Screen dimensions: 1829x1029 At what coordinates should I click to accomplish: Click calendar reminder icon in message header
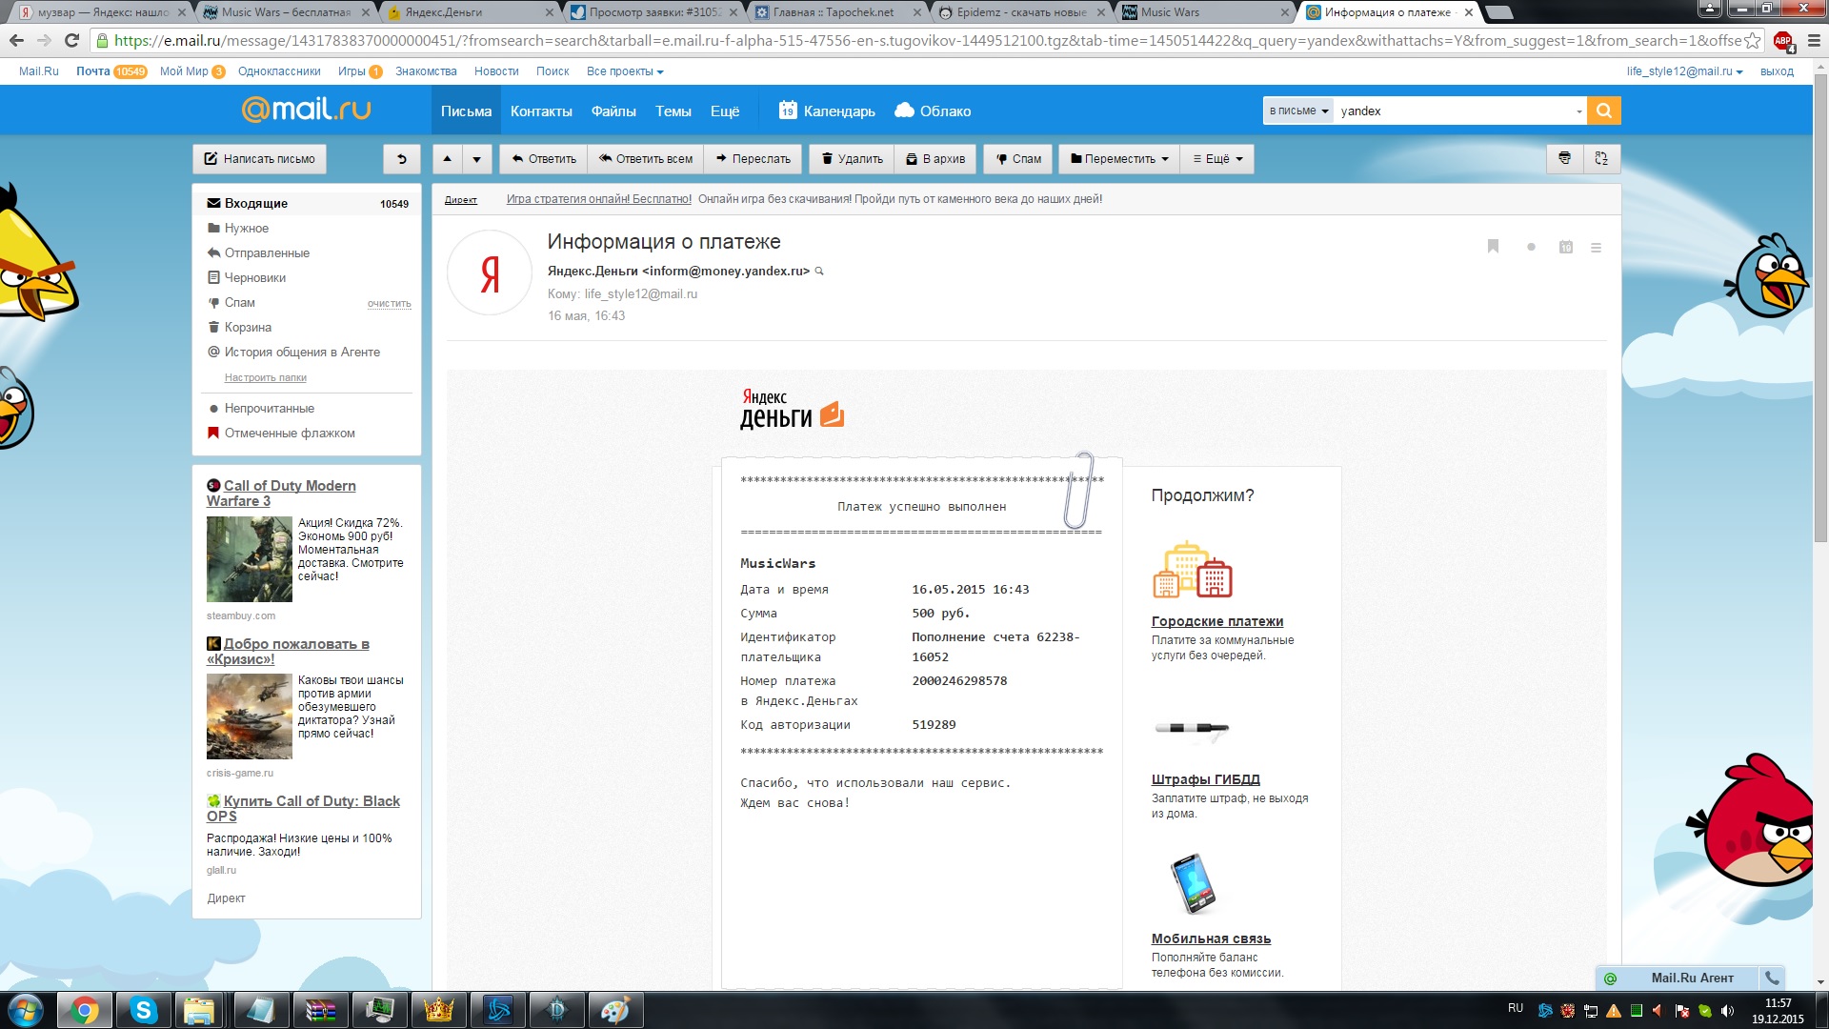(x=1566, y=247)
